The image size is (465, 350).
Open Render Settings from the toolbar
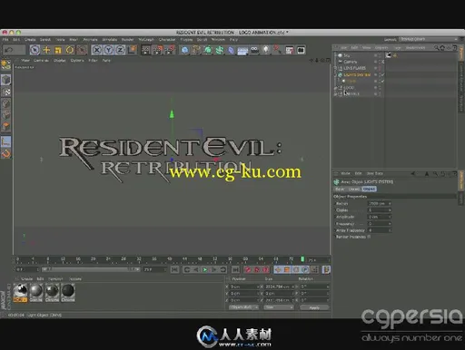[x=170, y=50]
